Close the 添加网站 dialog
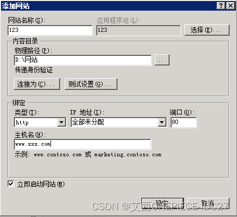 coord(231,6)
